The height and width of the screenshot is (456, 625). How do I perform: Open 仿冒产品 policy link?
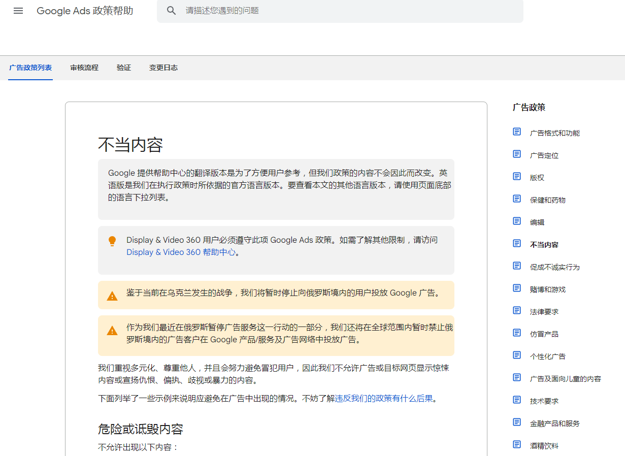pyautogui.click(x=544, y=334)
